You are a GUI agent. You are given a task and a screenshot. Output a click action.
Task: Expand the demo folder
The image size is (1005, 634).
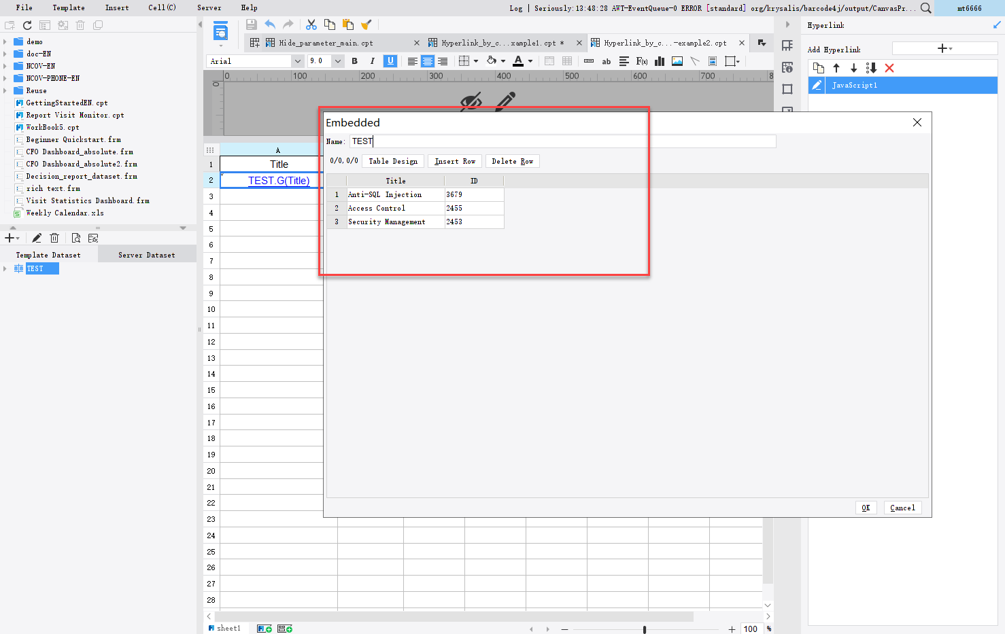pos(5,41)
